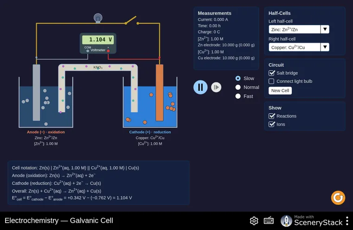Click the light bulb on the circuit

click(x=98, y=18)
